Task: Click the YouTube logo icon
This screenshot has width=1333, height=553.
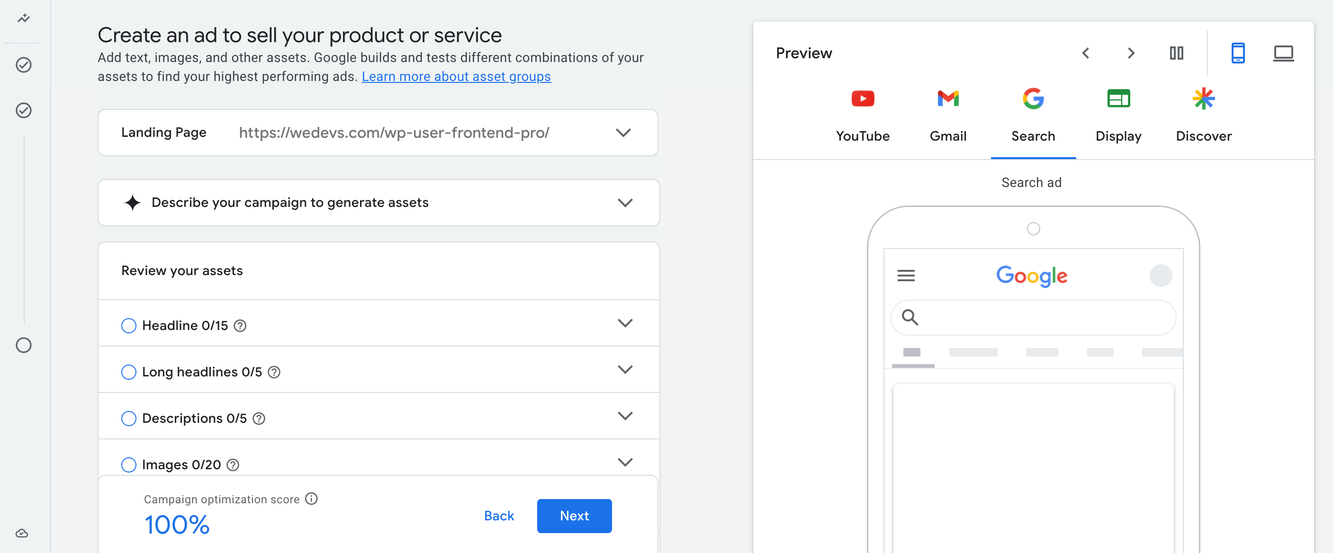Action: [863, 98]
